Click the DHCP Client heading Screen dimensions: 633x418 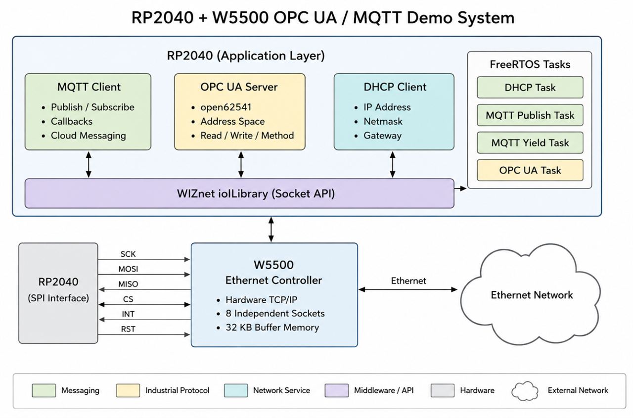coord(395,87)
